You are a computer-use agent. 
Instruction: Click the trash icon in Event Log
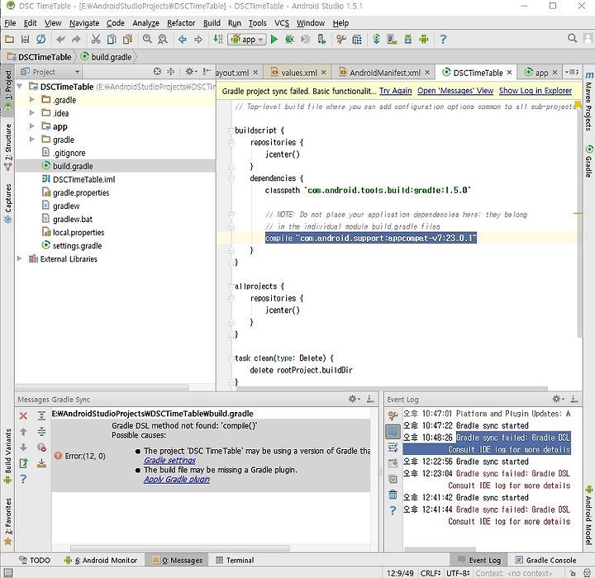pos(393,495)
